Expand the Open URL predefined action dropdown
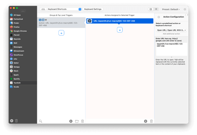The image size is (197, 135). click(171, 30)
